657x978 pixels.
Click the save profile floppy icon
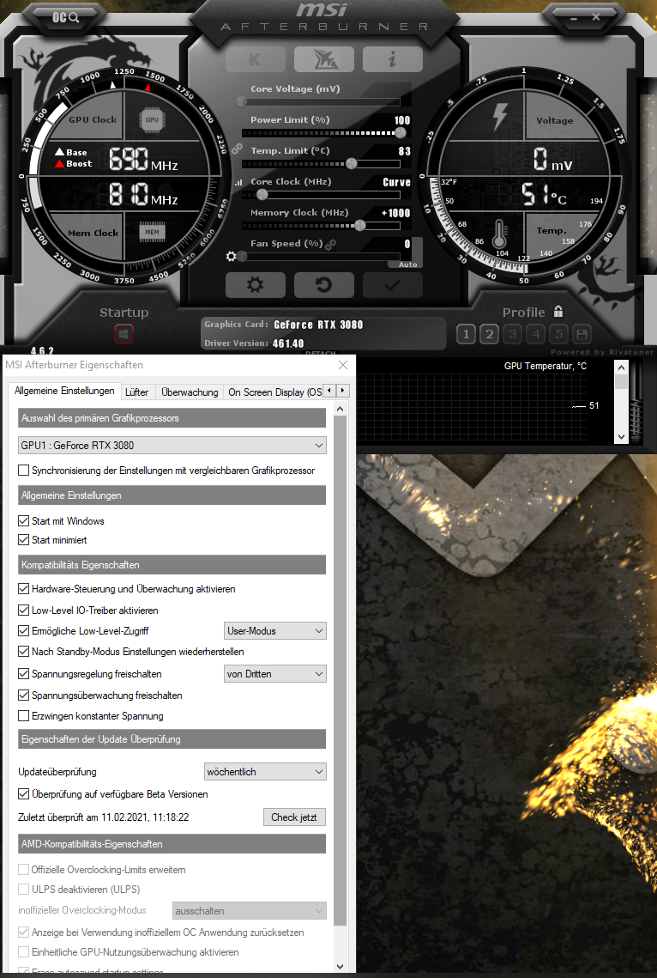tap(582, 334)
